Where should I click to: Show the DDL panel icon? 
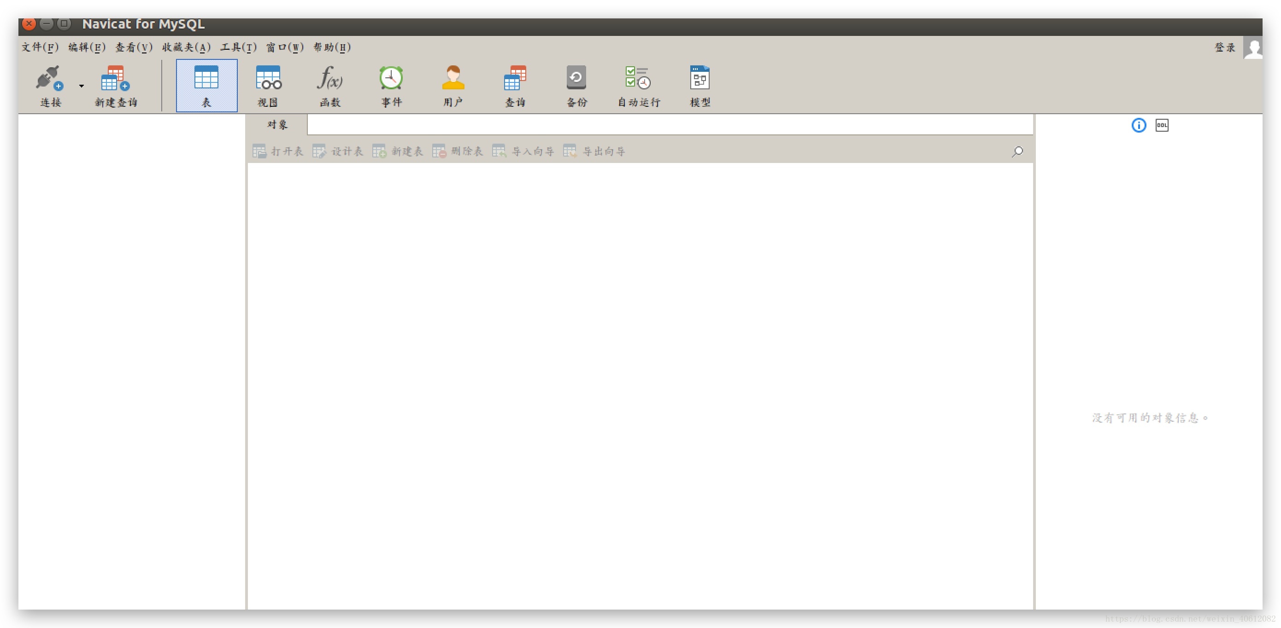(1162, 125)
